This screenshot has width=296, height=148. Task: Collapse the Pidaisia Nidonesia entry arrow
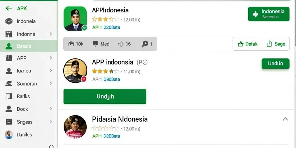tap(285, 119)
